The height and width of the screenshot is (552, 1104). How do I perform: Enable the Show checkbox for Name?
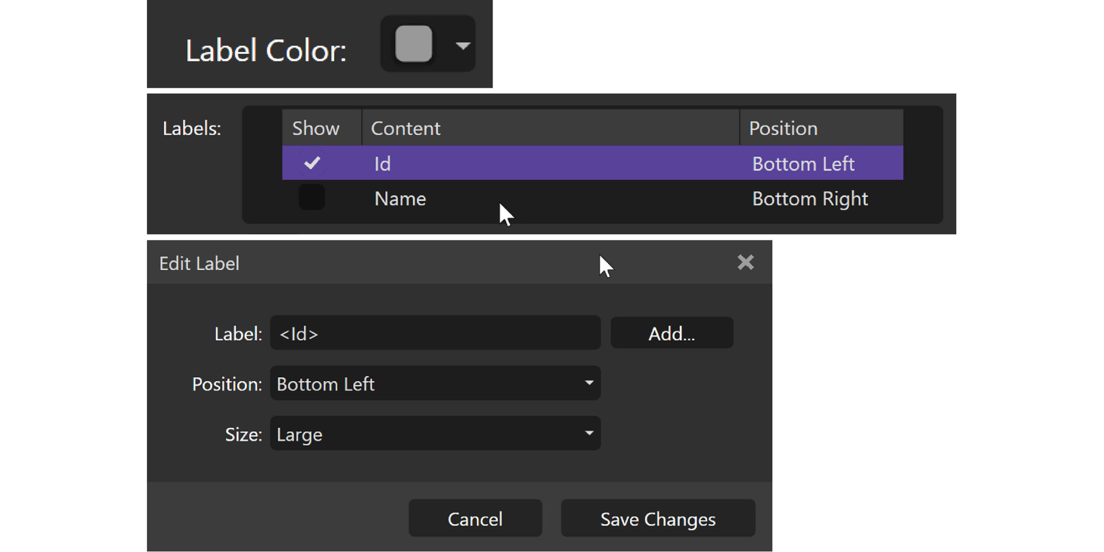pos(312,197)
